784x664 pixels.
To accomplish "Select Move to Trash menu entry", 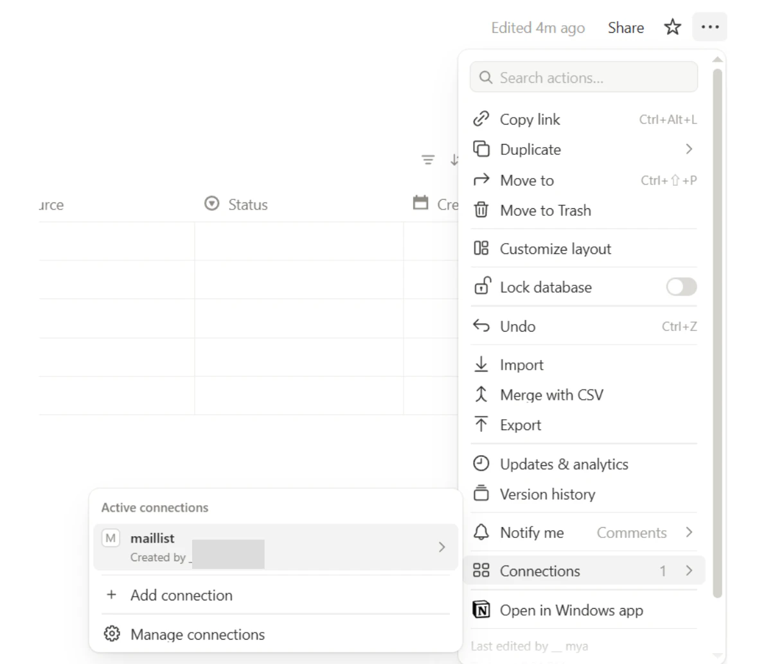I will [x=584, y=210].
